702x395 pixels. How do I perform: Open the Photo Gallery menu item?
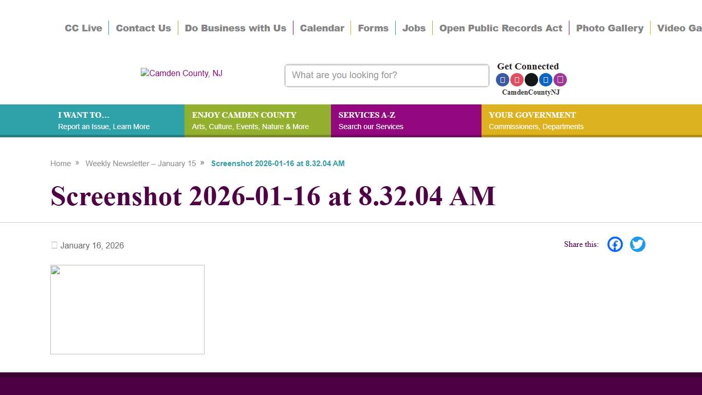click(x=609, y=28)
